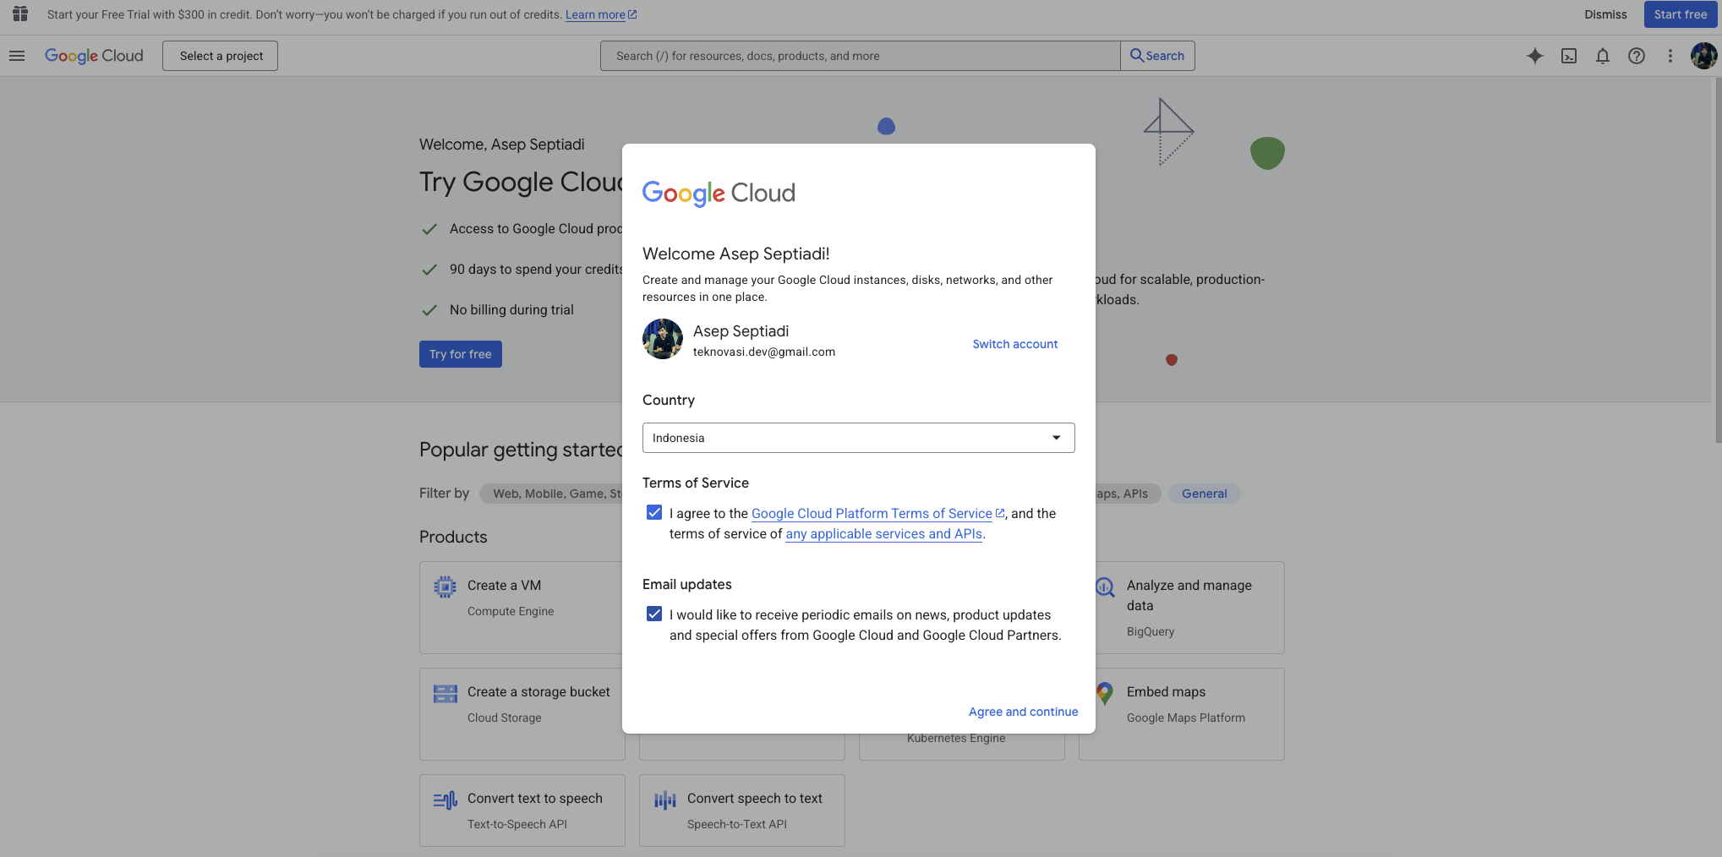Open the help question mark icon
The width and height of the screenshot is (1722, 857).
click(x=1637, y=56)
